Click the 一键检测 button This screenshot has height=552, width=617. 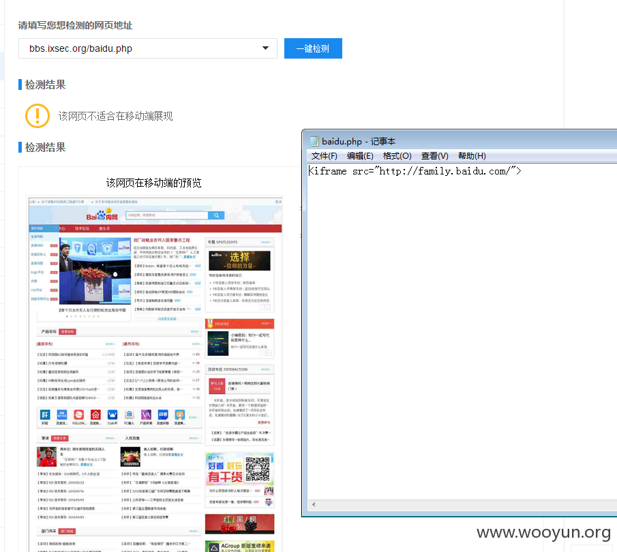click(313, 48)
